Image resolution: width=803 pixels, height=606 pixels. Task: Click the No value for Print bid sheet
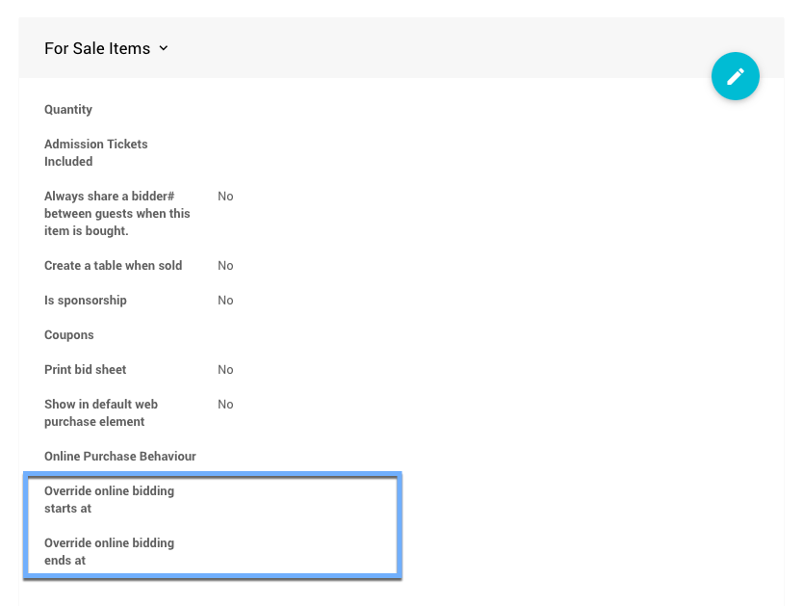[x=225, y=370]
